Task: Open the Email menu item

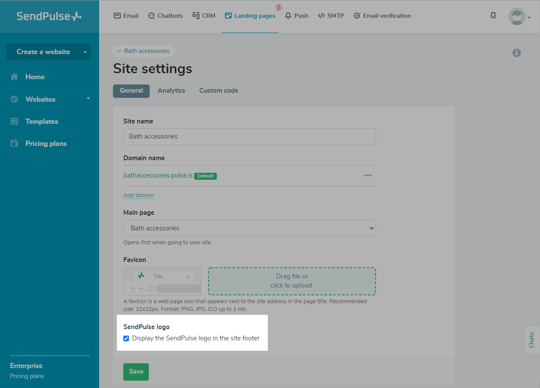Action: pos(126,16)
